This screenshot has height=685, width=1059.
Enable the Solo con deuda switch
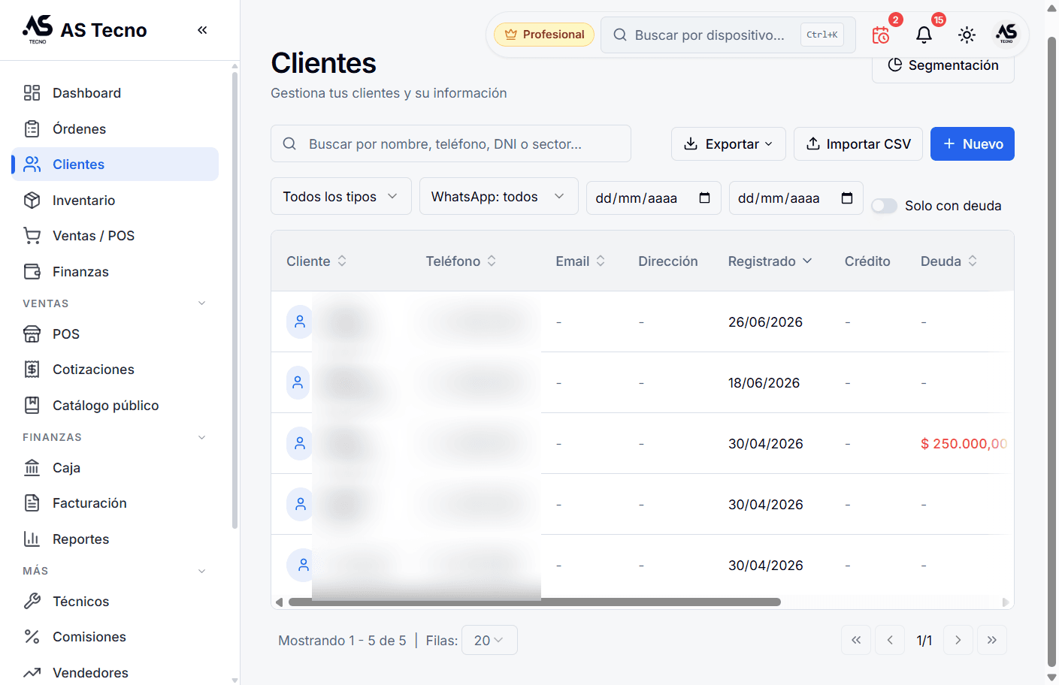pos(884,206)
